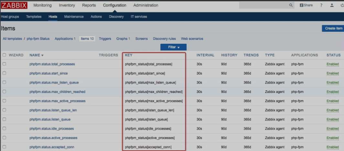Select the Hosts submenu item
Viewport: 344px width, 151px height.
coord(53,17)
